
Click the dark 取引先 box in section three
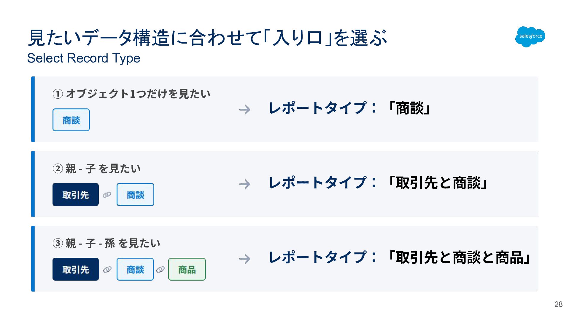point(75,269)
